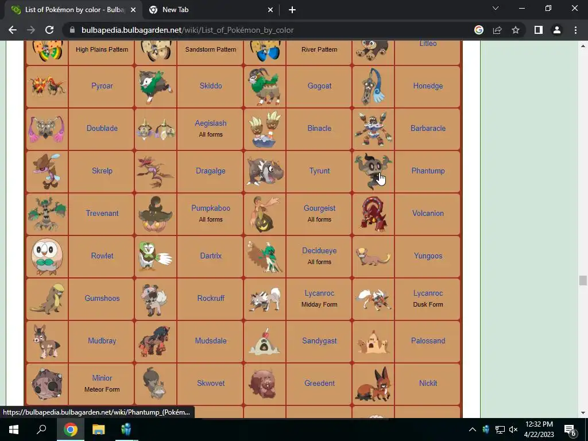Click the Dartrix sprite image
This screenshot has height=441, width=588.
pyautogui.click(x=155, y=256)
